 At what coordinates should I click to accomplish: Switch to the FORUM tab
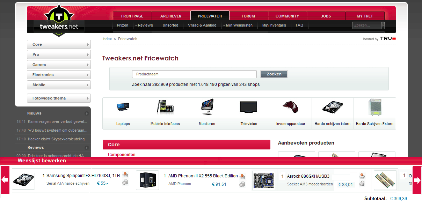tap(248, 16)
